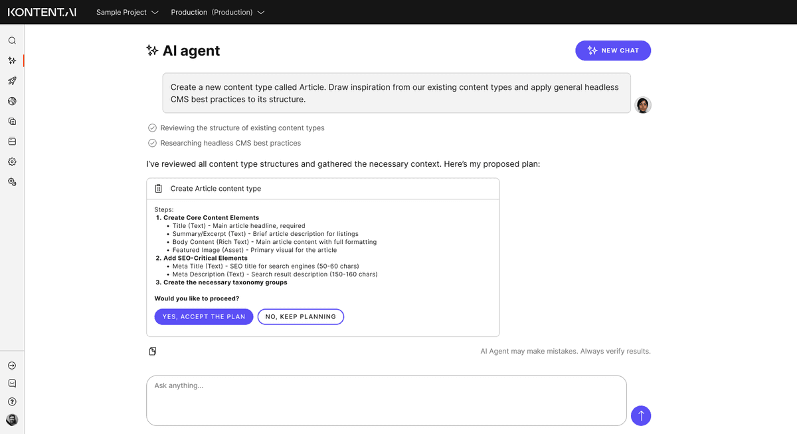Viewport: 797px width, 434px height.
Task: Open search from the left sidebar
Action: coord(12,40)
